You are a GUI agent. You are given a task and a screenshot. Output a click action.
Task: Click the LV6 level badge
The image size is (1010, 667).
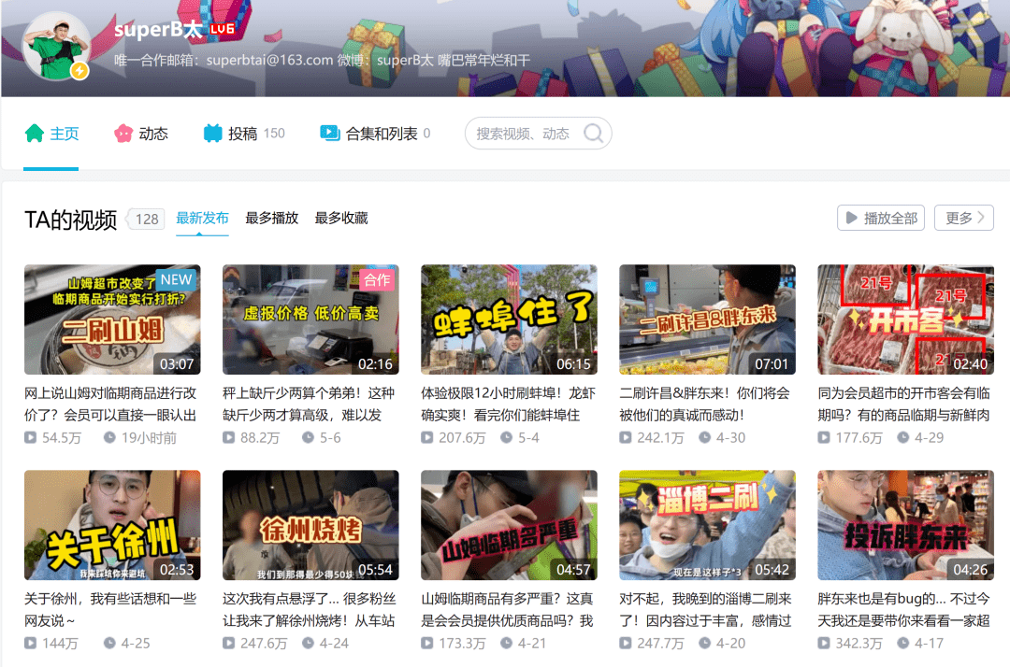[222, 30]
